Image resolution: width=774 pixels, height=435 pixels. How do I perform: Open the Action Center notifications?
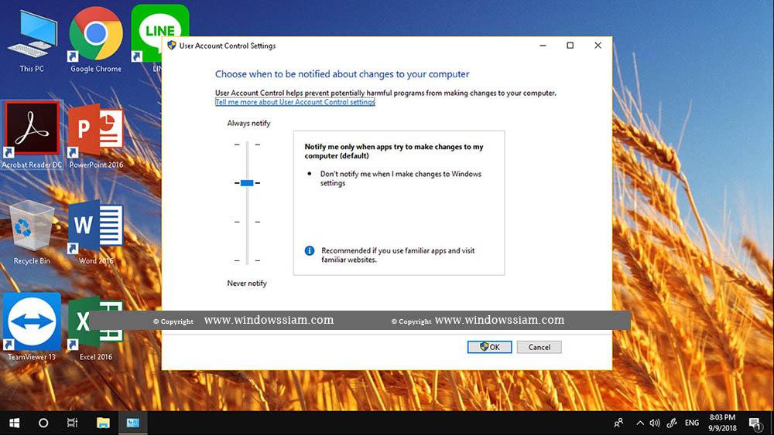754,423
